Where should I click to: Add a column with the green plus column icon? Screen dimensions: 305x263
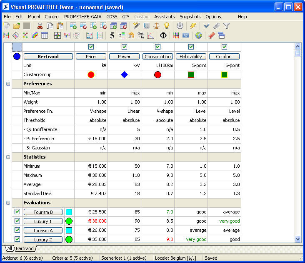pos(93,26)
